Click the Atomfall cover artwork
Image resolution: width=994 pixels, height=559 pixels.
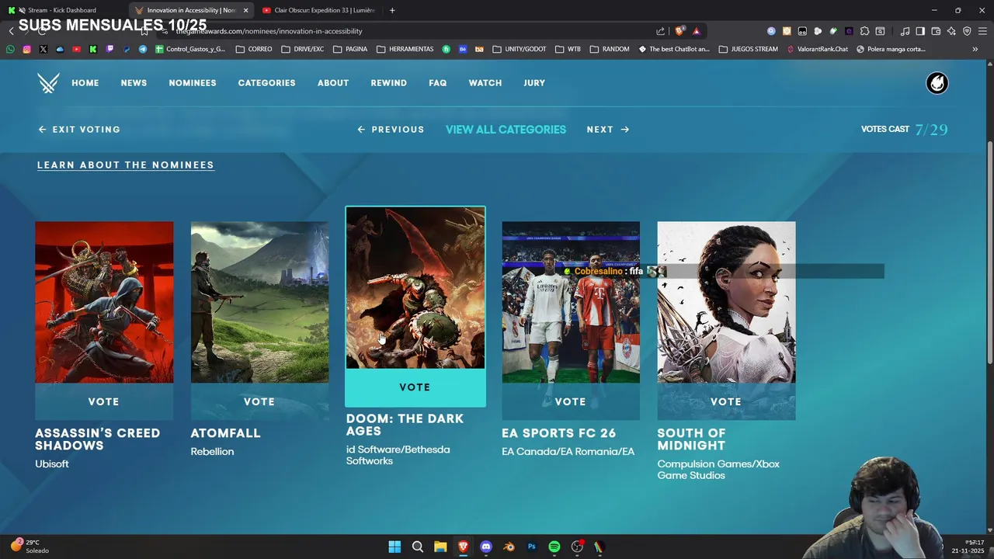pos(259,302)
